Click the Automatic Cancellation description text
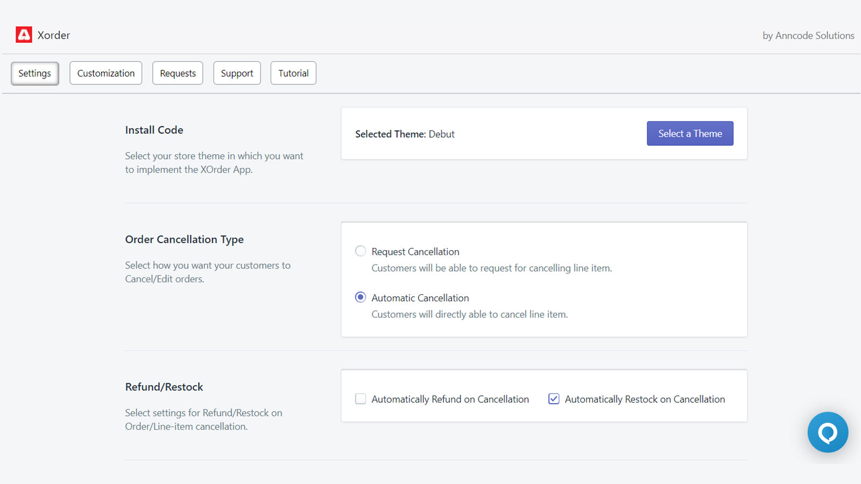Screen dimensions: 861x484 coord(469,314)
